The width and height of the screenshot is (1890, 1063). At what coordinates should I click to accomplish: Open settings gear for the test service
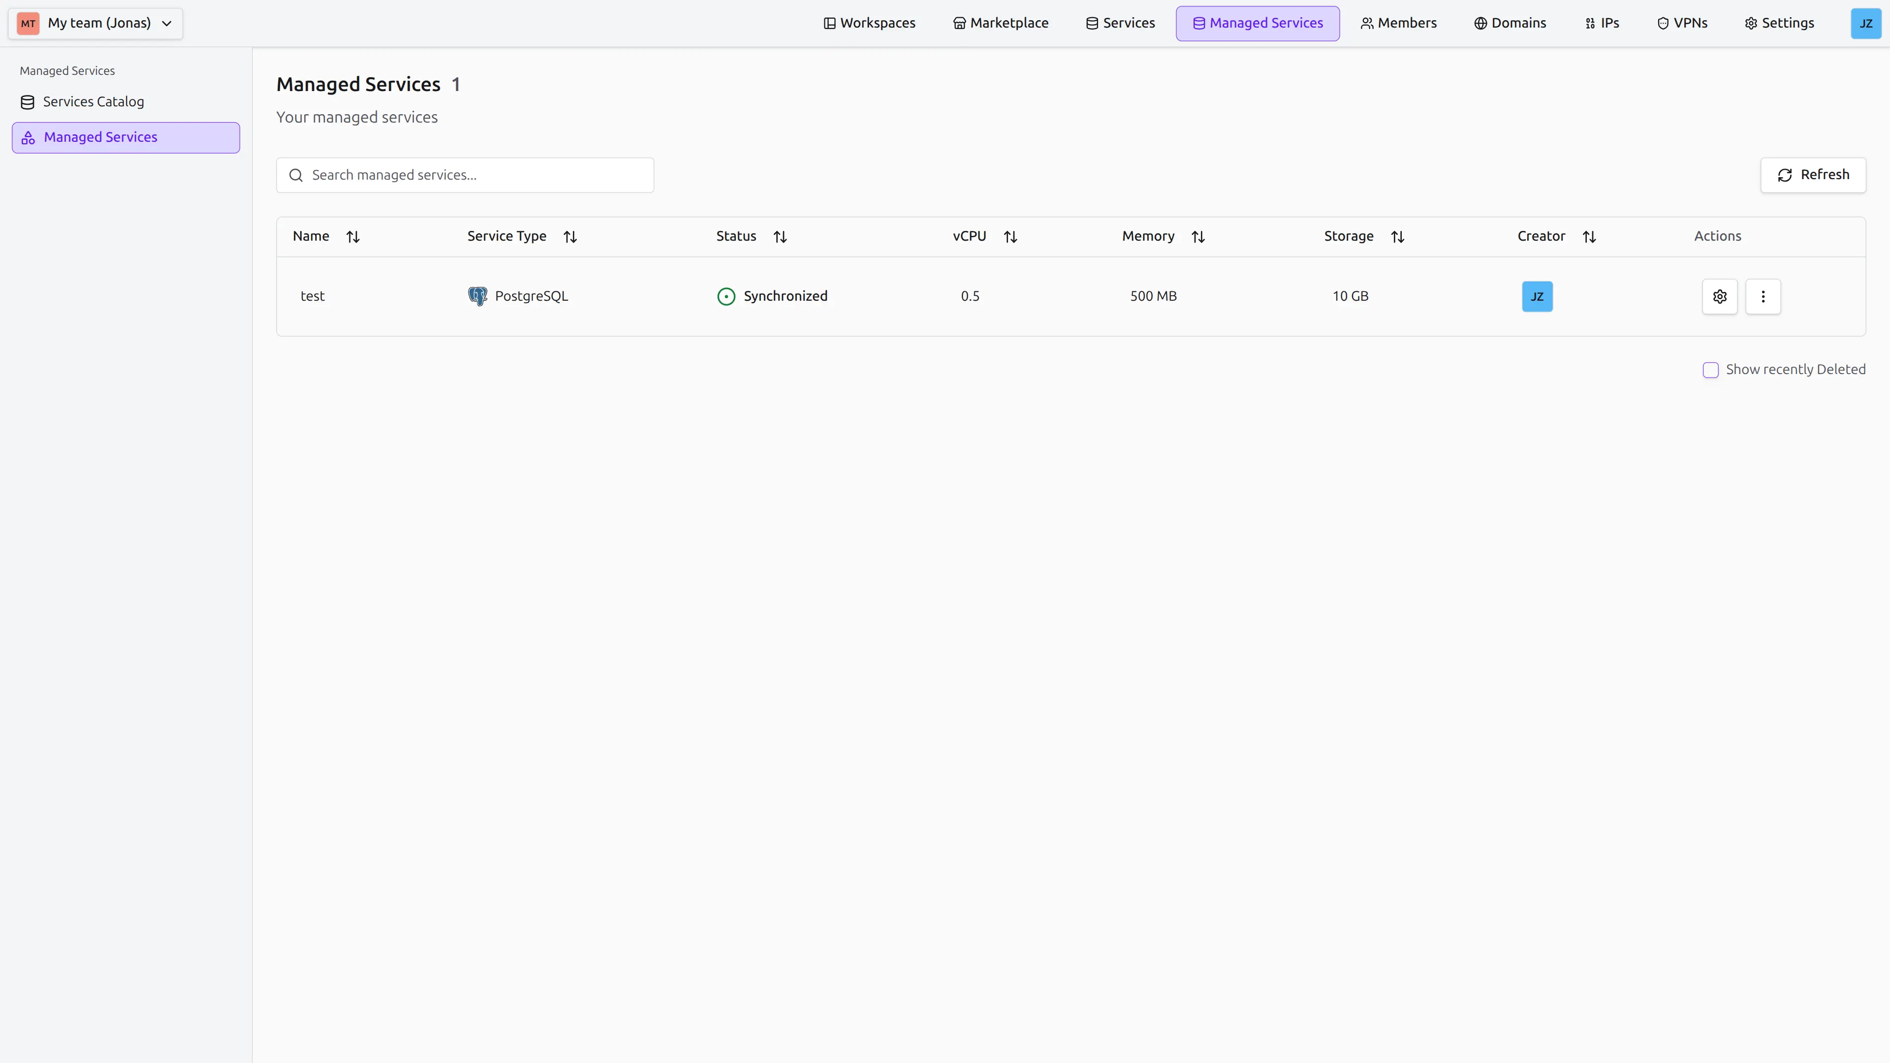(x=1719, y=296)
